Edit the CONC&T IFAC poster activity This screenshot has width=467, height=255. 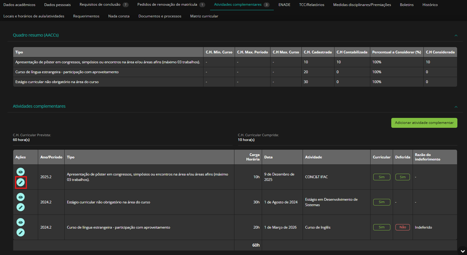click(20, 182)
